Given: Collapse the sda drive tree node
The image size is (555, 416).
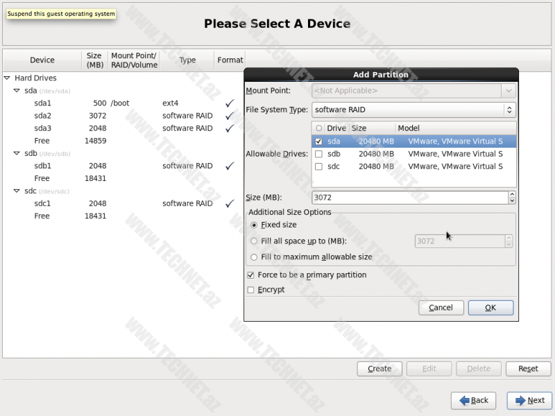Looking at the screenshot, I should tap(17, 91).
